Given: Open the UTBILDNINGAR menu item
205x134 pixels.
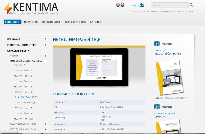Looking at the screenshot, I should (x=51, y=22).
